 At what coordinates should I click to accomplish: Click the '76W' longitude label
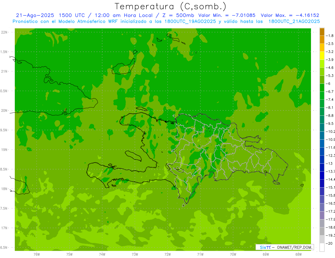click(x=37, y=254)
